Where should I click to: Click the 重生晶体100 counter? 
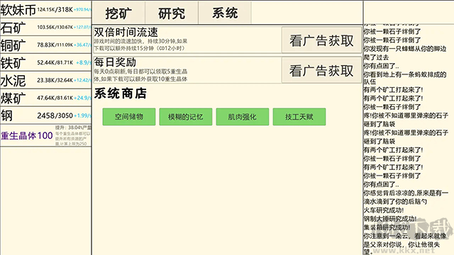[27, 135]
